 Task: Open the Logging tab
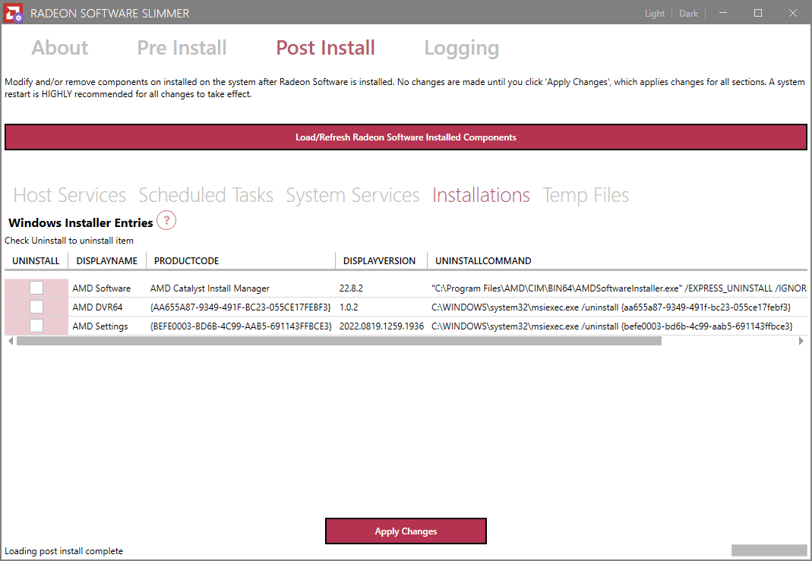(x=461, y=48)
